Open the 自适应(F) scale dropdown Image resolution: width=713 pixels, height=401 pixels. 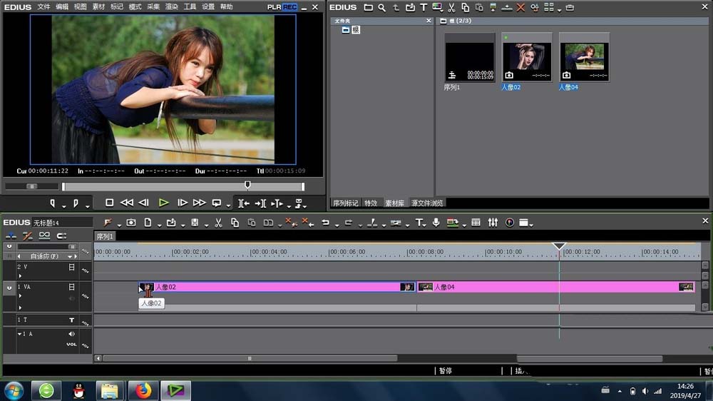pos(70,256)
